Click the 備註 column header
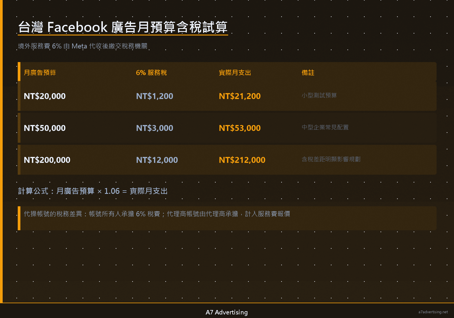 (x=308, y=73)
